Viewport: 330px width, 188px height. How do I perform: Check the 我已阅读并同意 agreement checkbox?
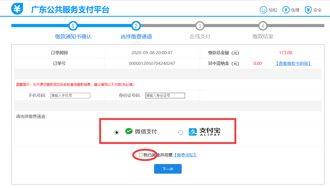click(x=141, y=155)
